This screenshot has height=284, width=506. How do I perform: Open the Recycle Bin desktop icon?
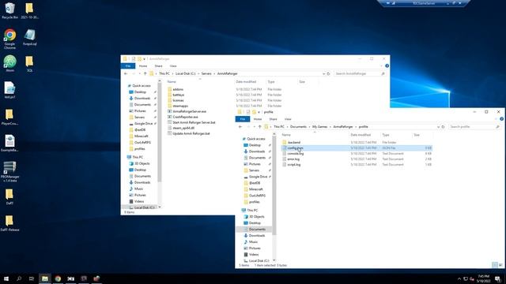pyautogui.click(x=9, y=10)
